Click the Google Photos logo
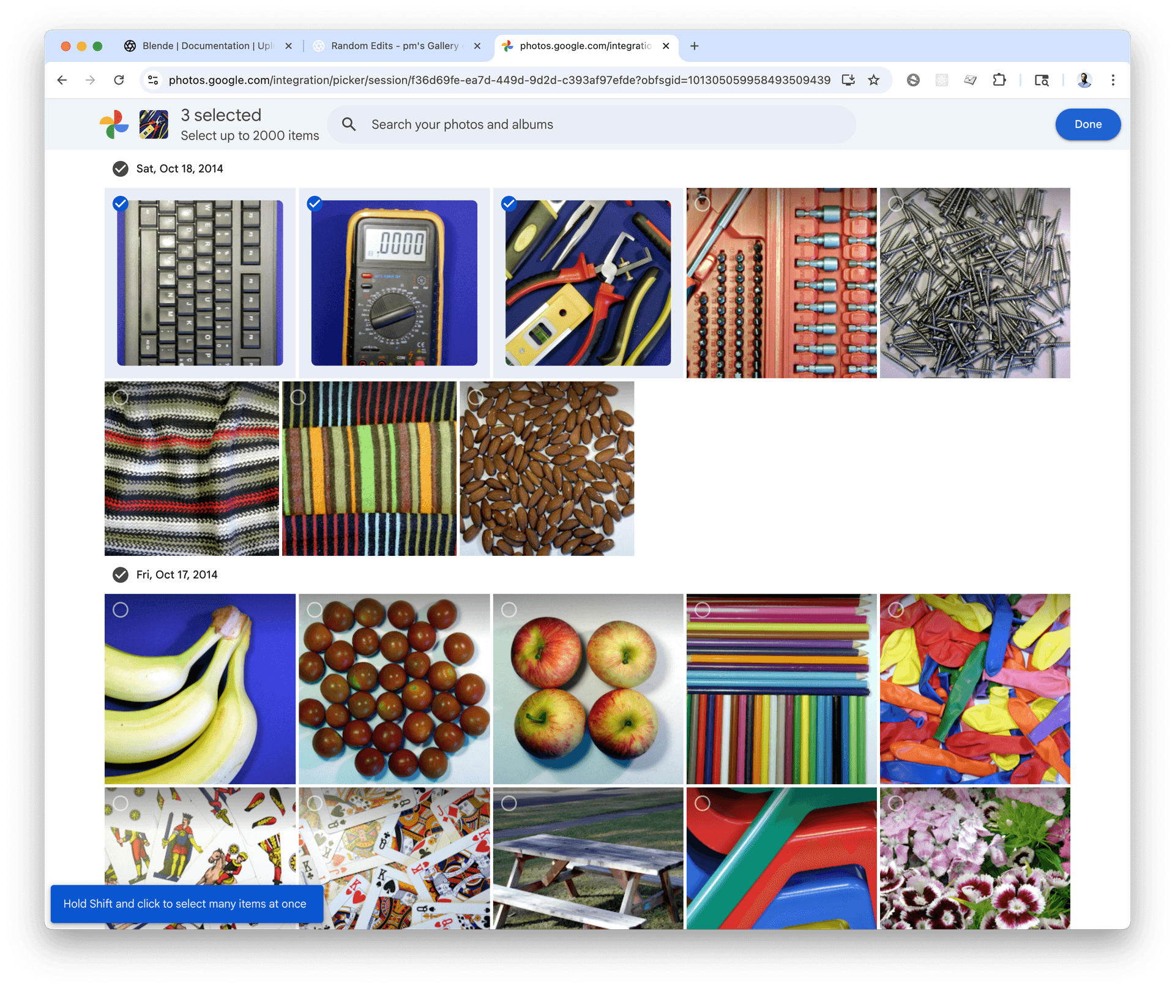The width and height of the screenshot is (1175, 988). coord(114,124)
